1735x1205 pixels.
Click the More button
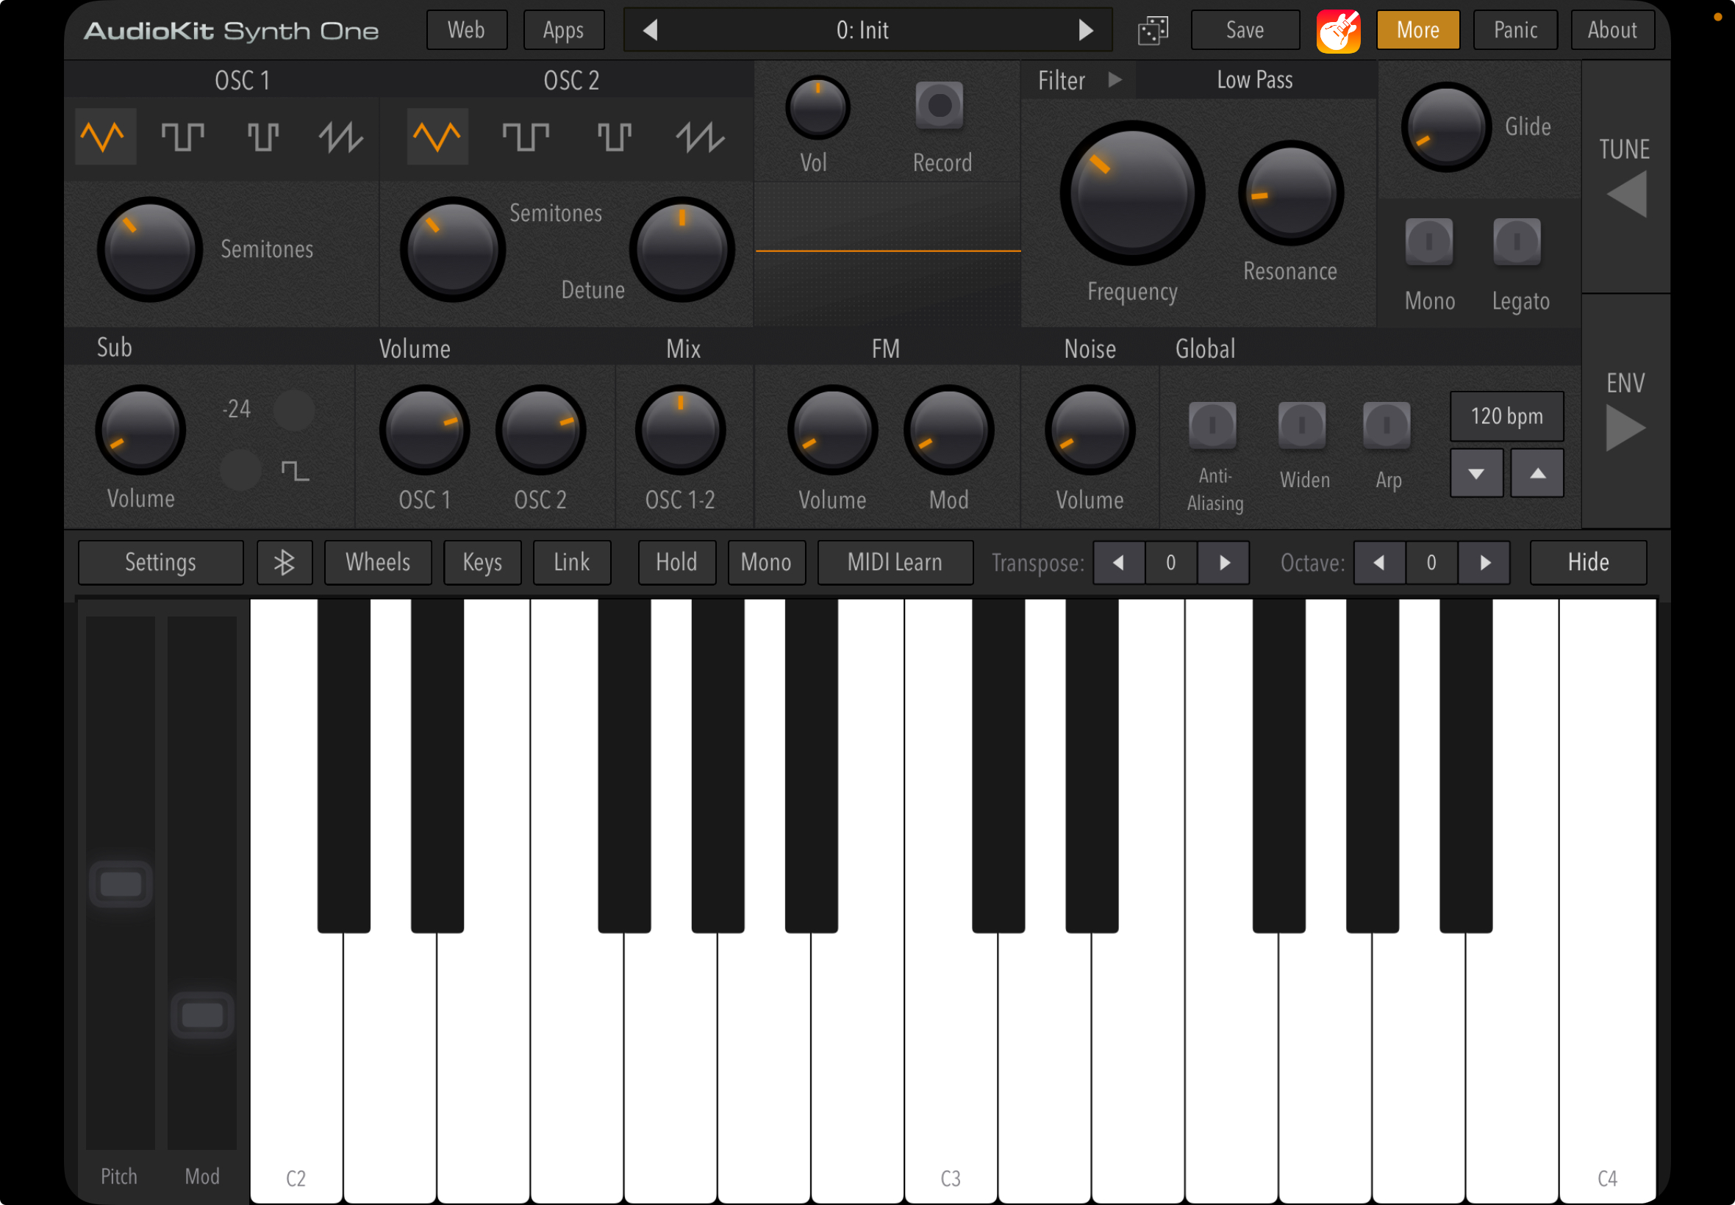[1417, 30]
